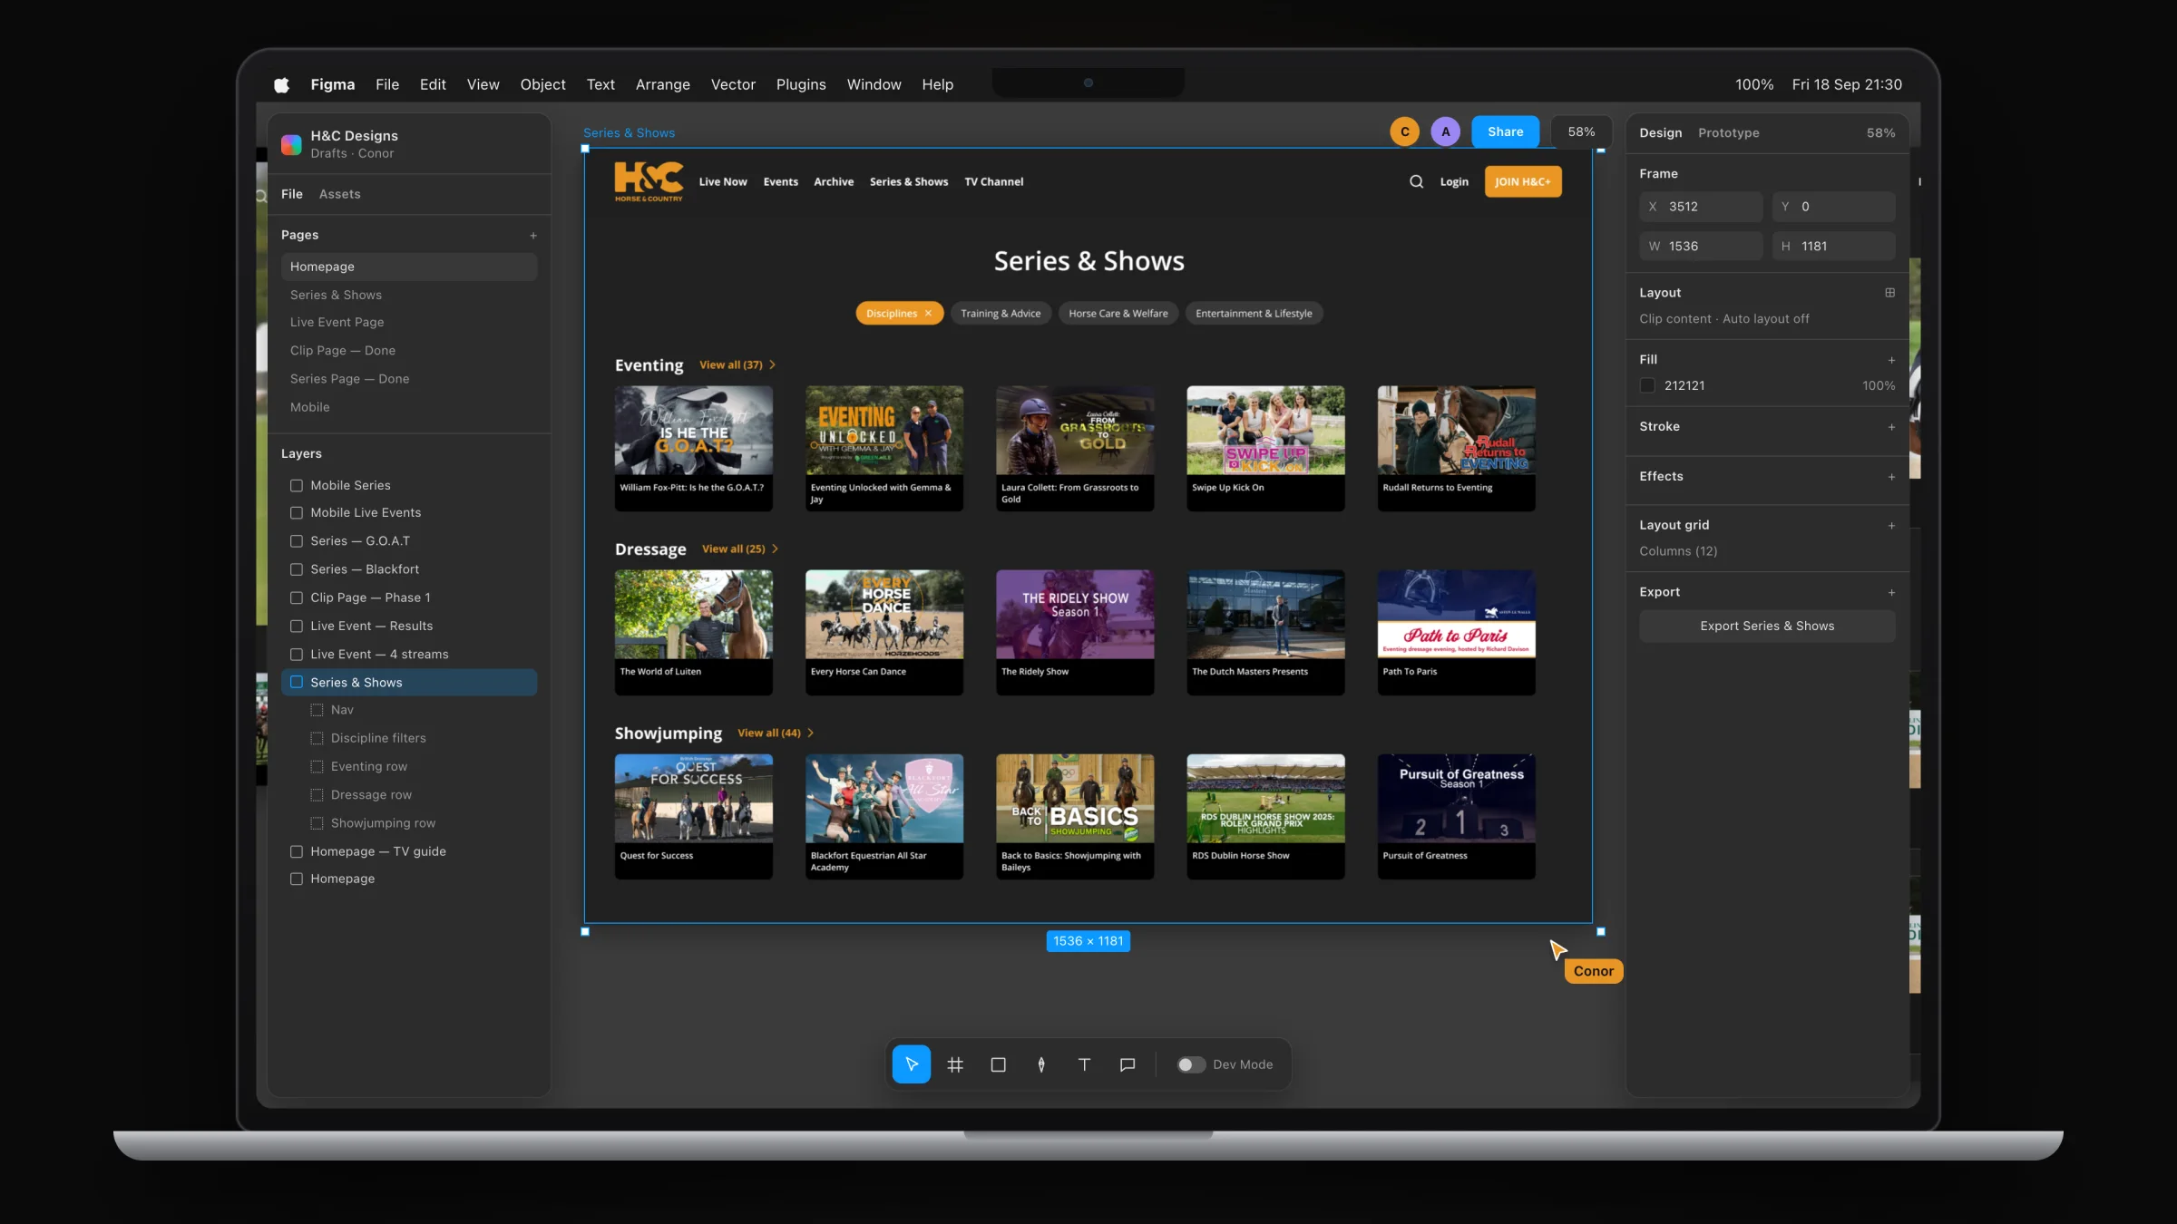Image resolution: width=2177 pixels, height=1224 pixels.
Task: Click the Nav sublayer icon
Action: (317, 710)
